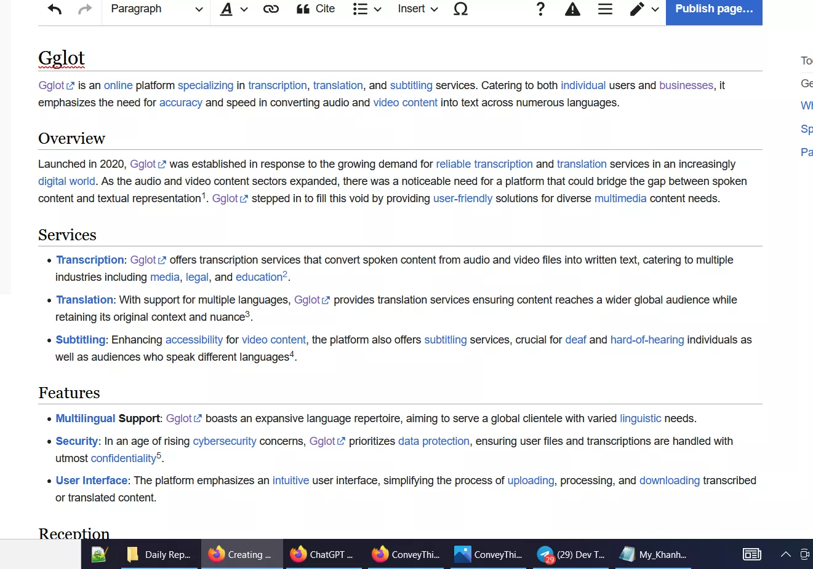Screen dimensions: 813x569
Task: Click the Cite button
Action: 316,9
